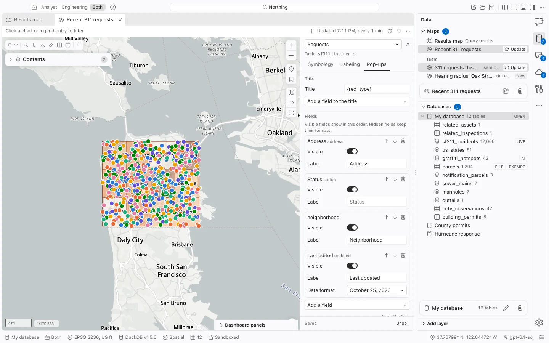Viewport: 549px width, 343px height.
Task: Open 'Add a field to the title' dropdown
Action: [357, 101]
